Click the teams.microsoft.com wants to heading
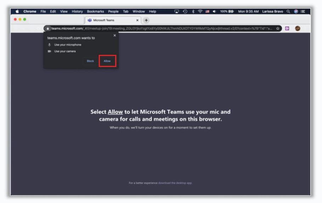 pyautogui.click(x=71, y=38)
